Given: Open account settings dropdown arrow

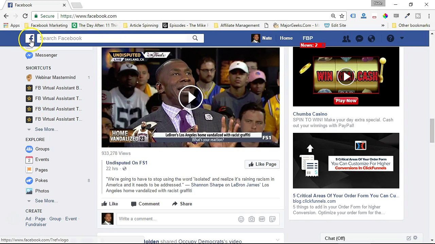Looking at the screenshot, I should (402, 38).
